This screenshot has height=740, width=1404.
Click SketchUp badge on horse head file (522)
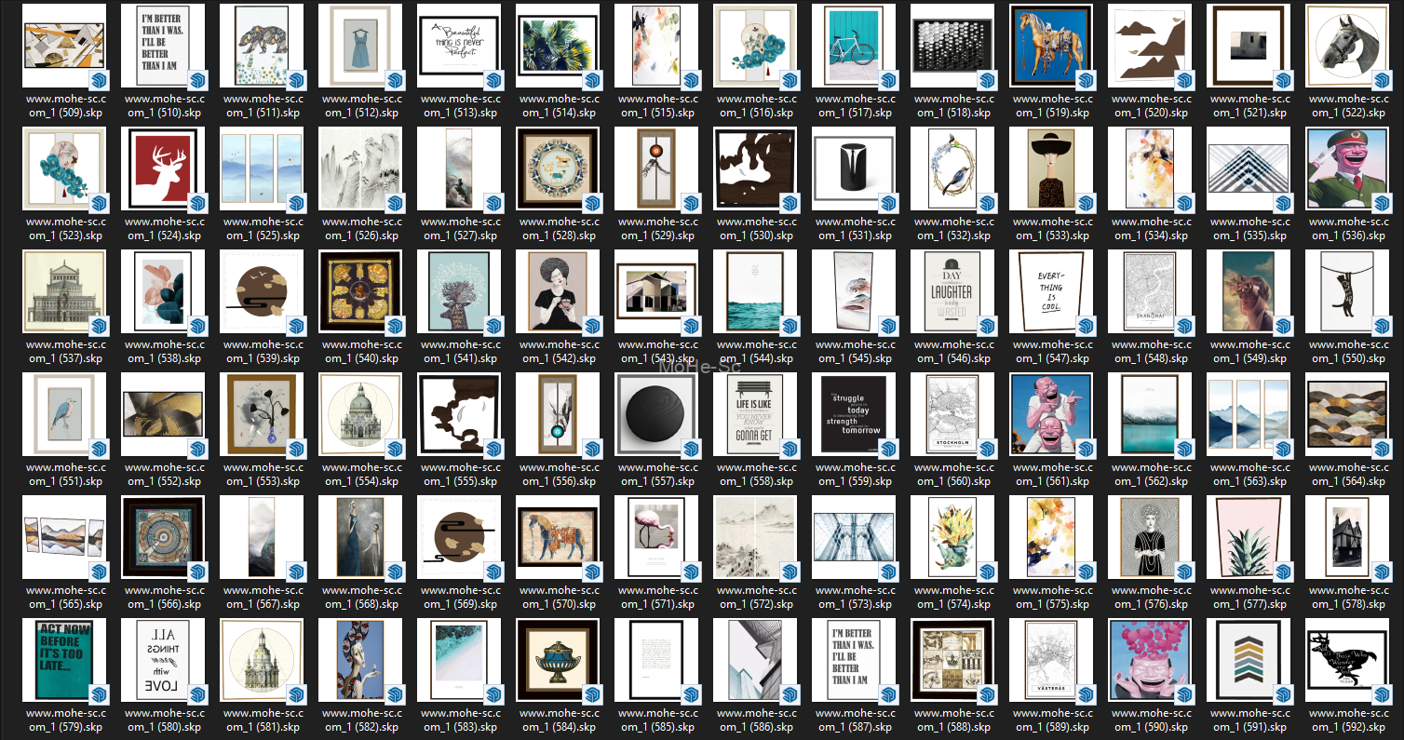(x=1382, y=79)
